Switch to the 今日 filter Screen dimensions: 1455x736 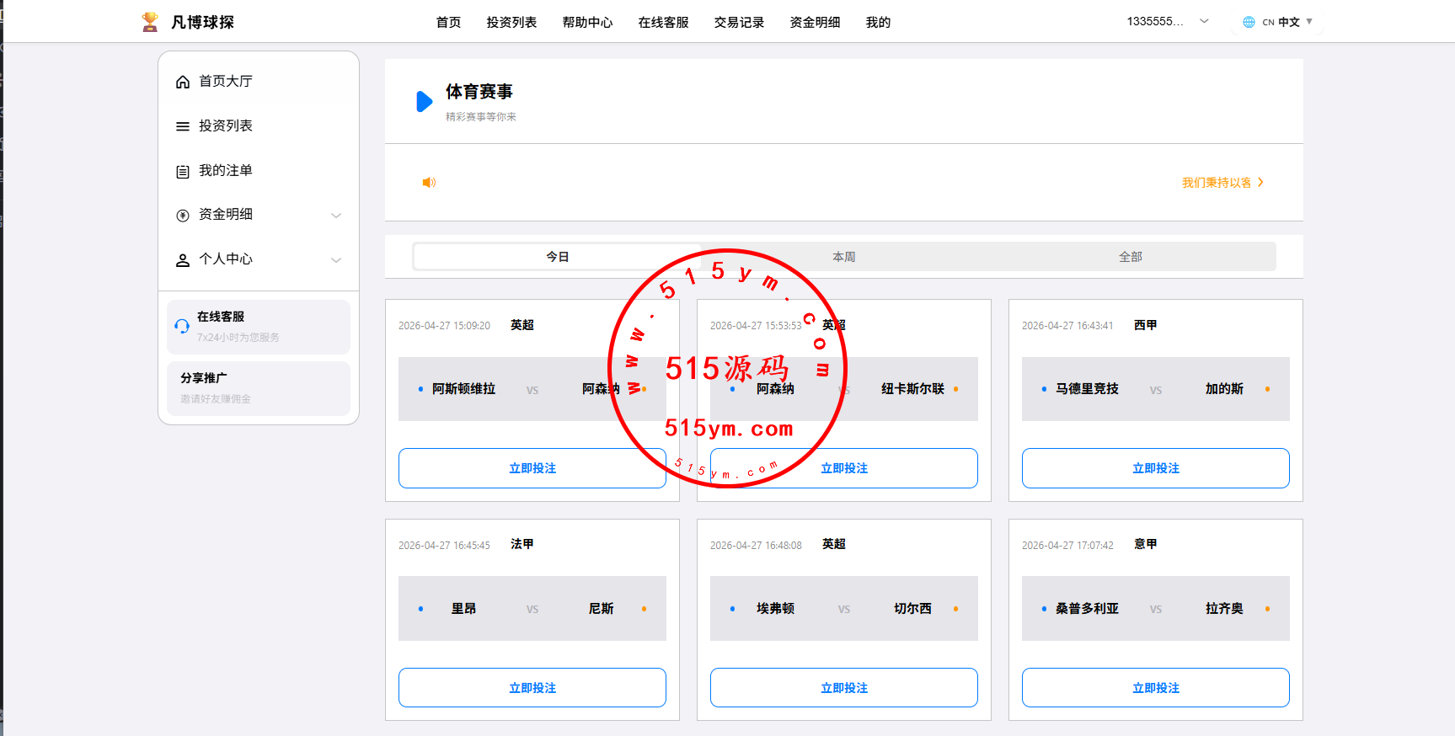coord(557,257)
